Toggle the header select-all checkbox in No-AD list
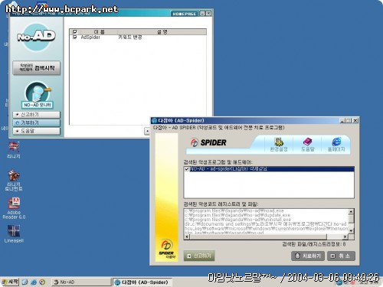Screen dimensions: 383x287 pyautogui.click(x=75, y=32)
